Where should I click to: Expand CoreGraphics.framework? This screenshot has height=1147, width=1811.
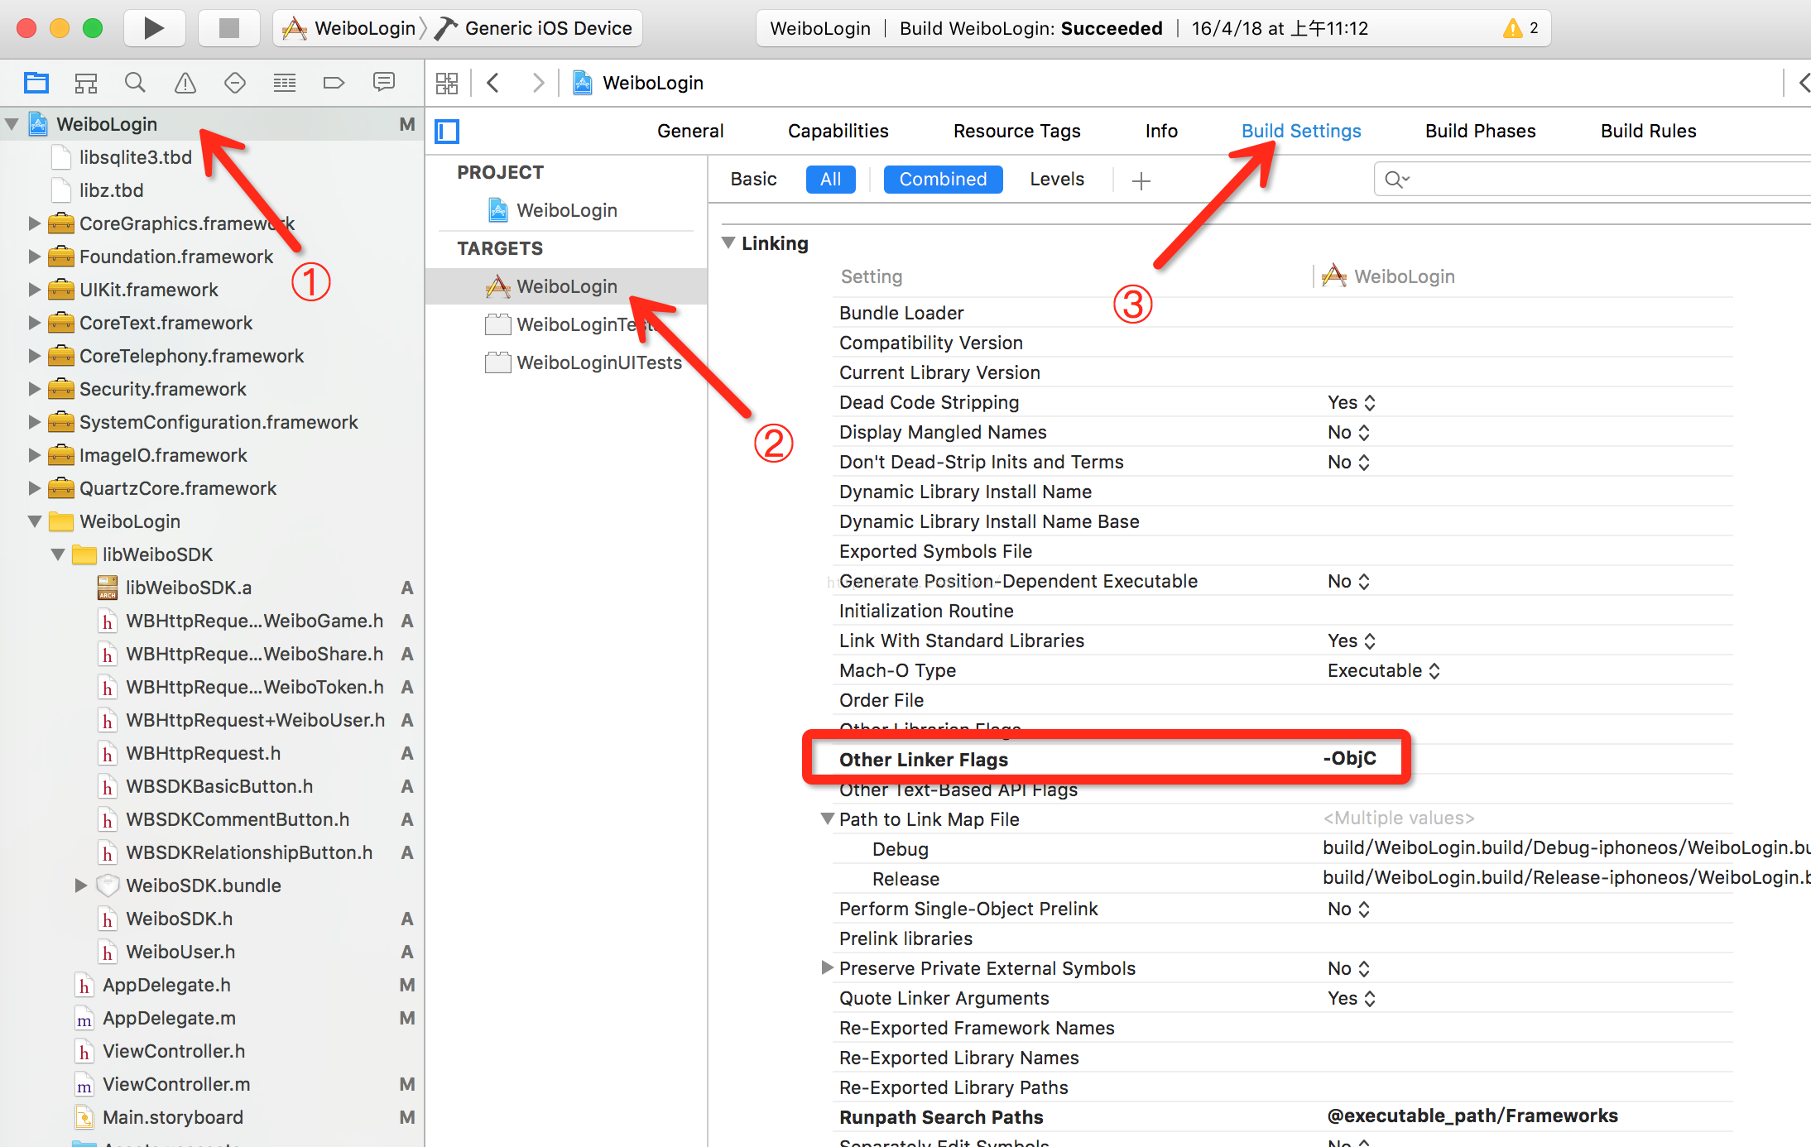coord(34,223)
